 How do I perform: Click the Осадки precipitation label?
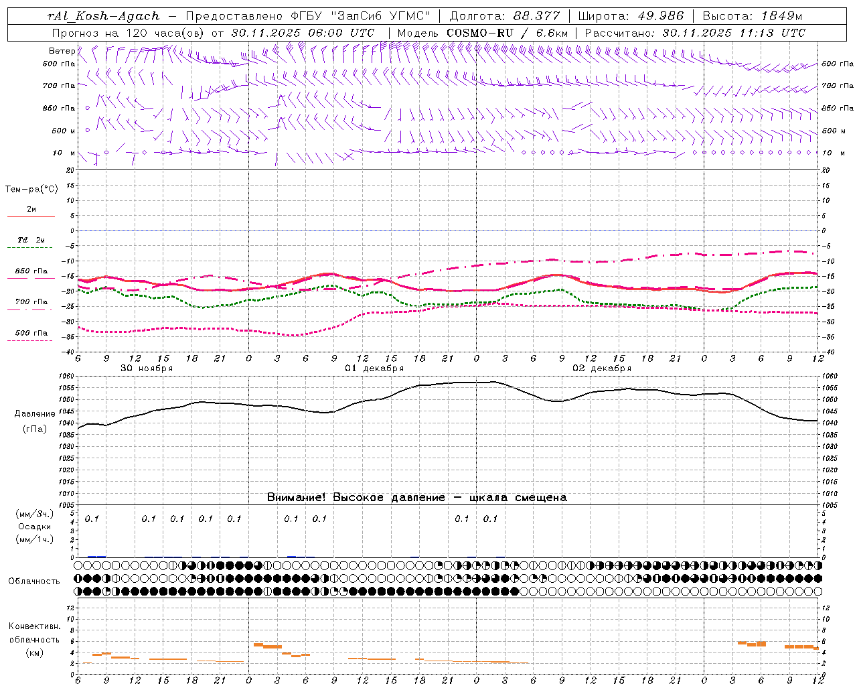pyautogui.click(x=34, y=527)
